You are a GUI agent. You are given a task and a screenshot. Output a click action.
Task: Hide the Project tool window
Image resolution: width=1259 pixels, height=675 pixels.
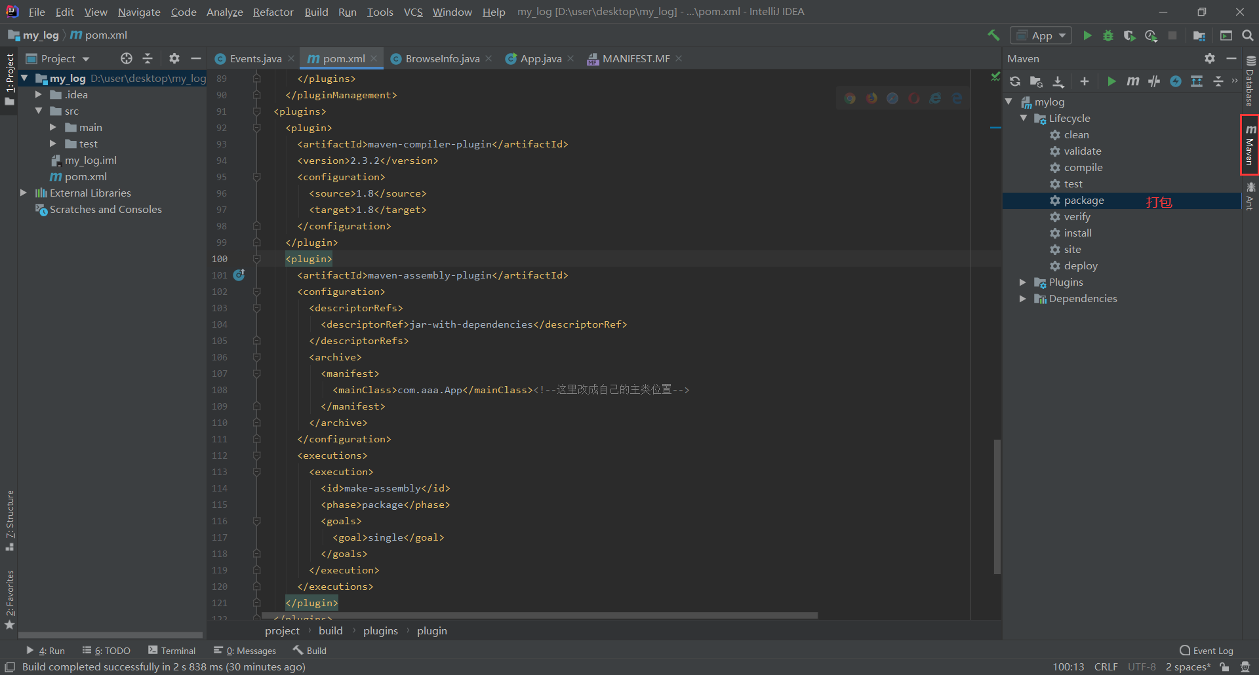point(195,58)
